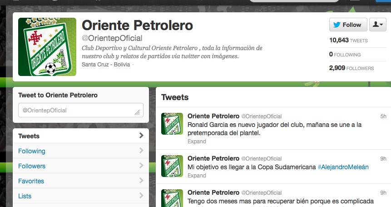Click avatar on the Copa Sudamericana tweet

tap(172, 166)
